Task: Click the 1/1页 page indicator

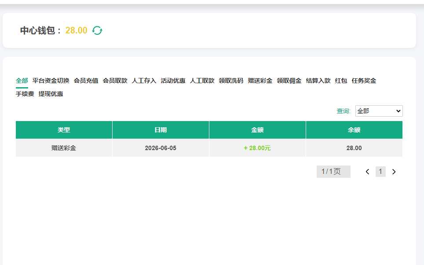Action: (333, 172)
